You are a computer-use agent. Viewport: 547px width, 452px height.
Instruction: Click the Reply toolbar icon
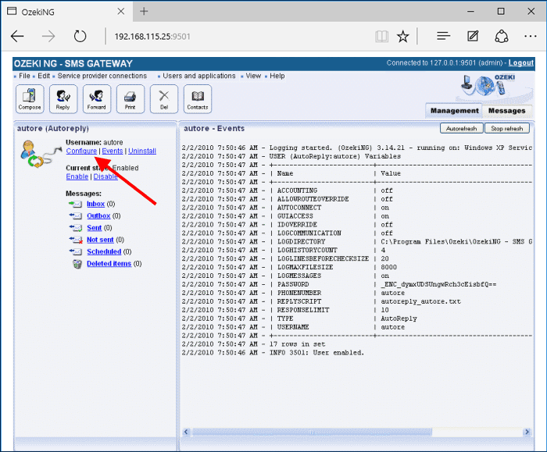pos(63,99)
